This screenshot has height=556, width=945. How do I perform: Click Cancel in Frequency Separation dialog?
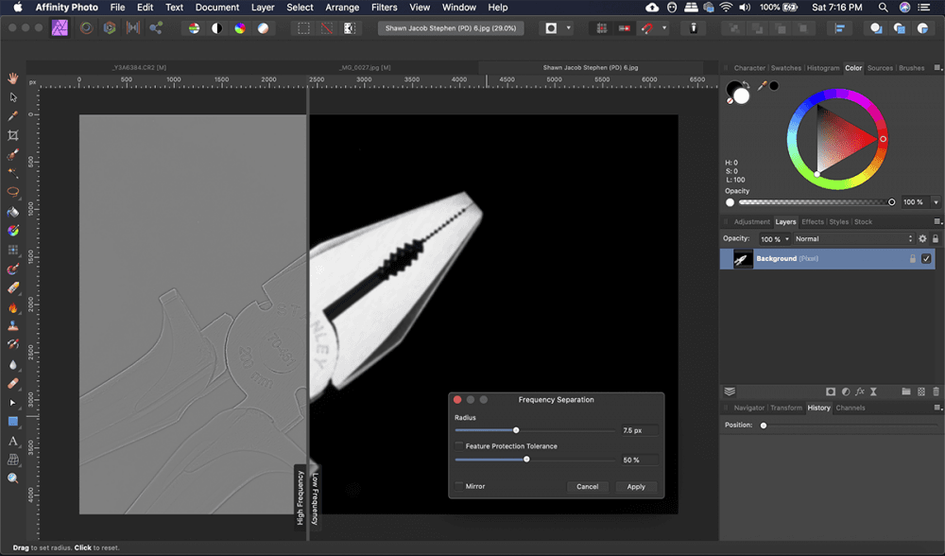tap(587, 486)
